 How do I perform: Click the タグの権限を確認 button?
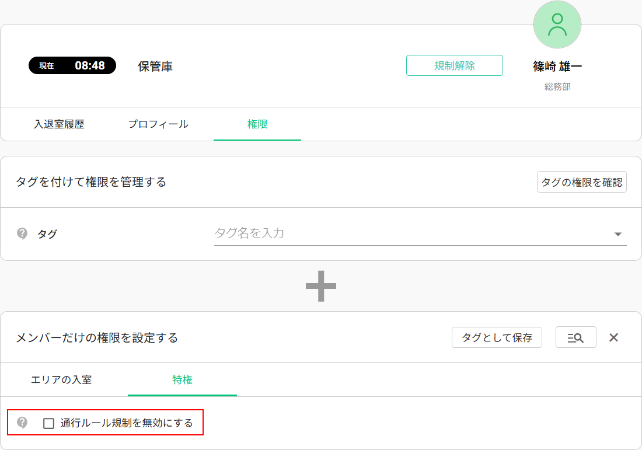pyautogui.click(x=581, y=182)
